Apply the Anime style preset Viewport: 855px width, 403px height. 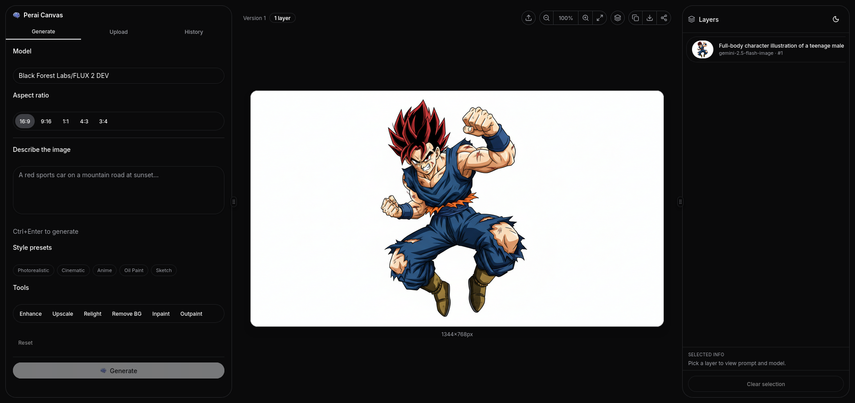click(105, 270)
